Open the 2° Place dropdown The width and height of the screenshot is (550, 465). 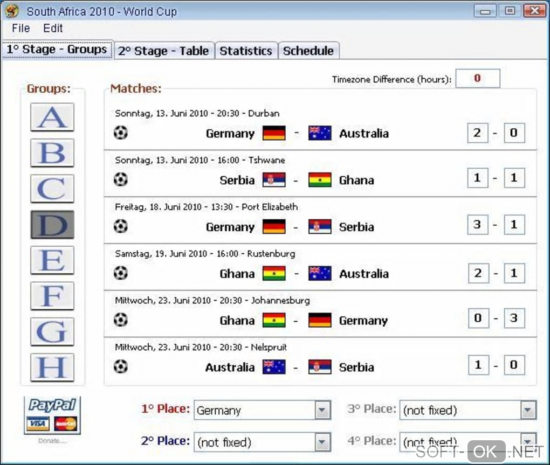click(x=262, y=442)
